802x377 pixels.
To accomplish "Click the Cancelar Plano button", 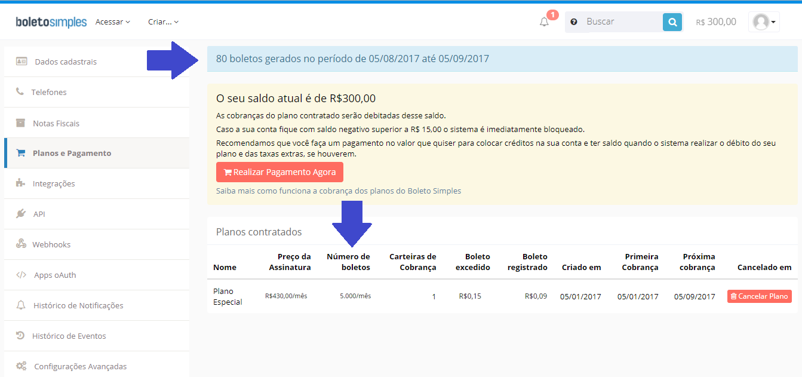I will point(759,296).
